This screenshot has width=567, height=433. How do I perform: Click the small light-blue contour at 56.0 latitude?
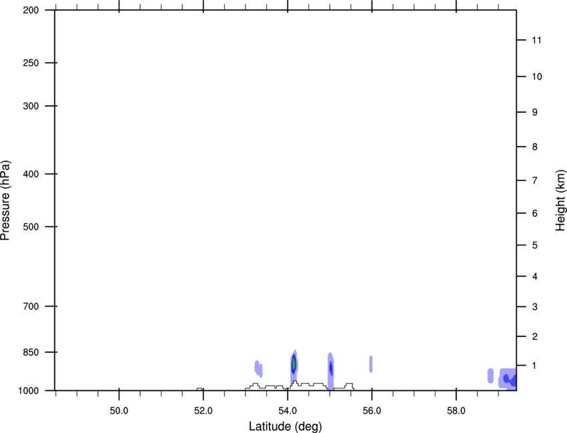tap(371, 364)
